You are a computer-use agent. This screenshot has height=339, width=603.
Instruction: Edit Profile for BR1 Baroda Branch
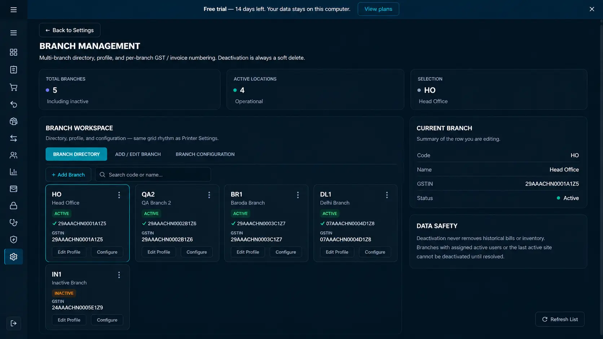(248, 252)
